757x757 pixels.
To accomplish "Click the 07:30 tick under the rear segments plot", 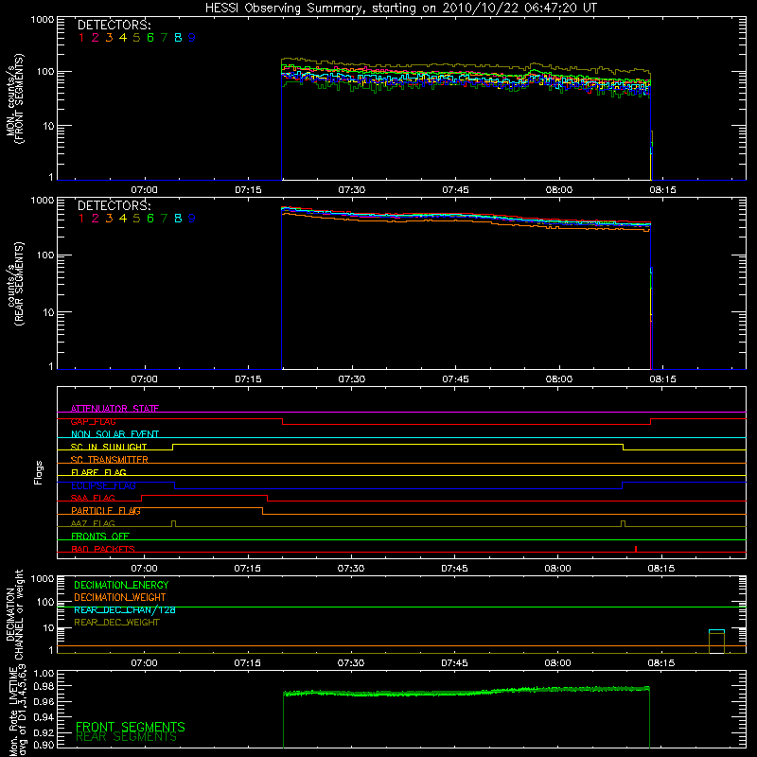I will (351, 379).
